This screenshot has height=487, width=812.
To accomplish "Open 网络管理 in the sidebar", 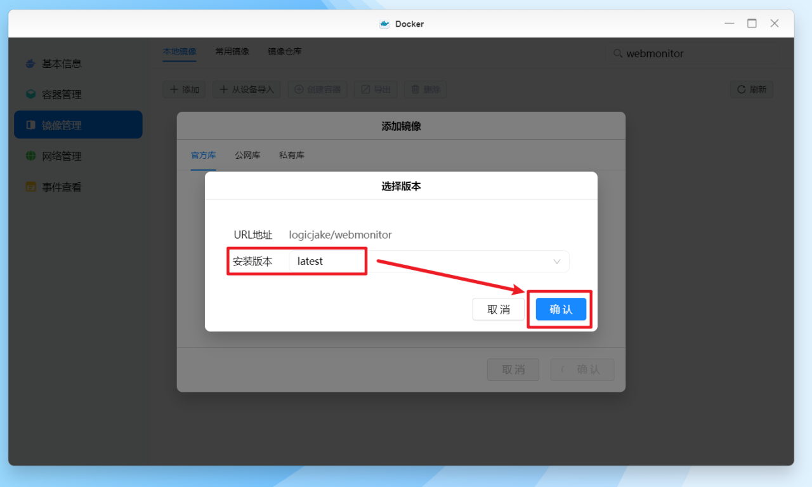I will [62, 156].
